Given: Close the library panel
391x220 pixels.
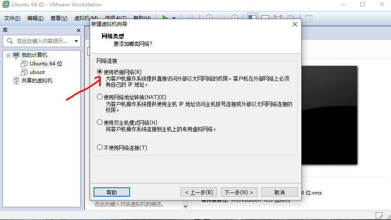Looking at the screenshot, I should click(79, 31).
